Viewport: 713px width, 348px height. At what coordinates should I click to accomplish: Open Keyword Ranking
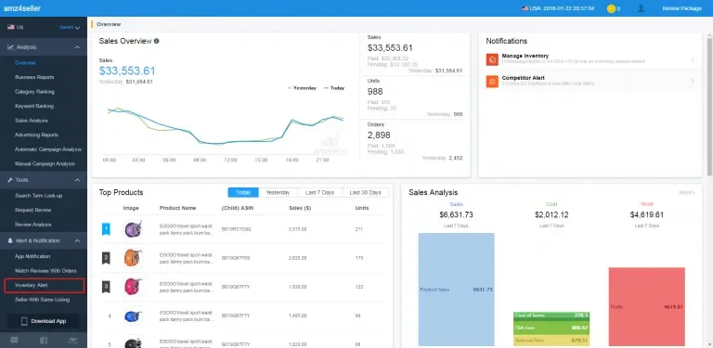[x=34, y=106]
